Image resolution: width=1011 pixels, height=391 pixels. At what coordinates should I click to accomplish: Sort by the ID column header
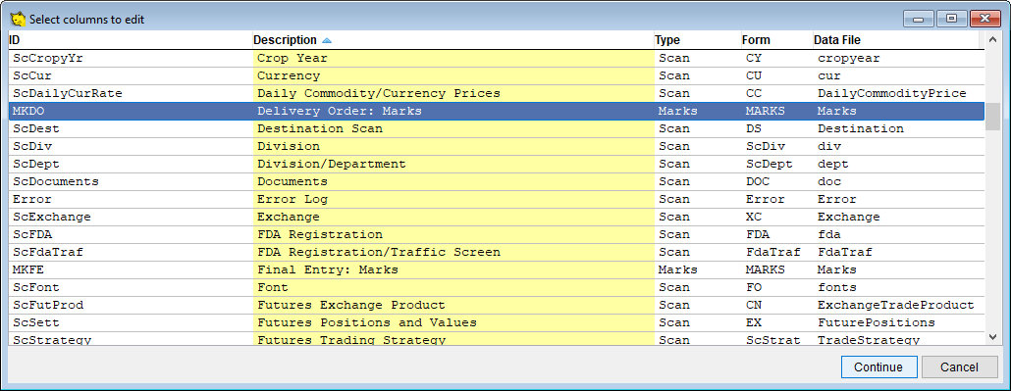point(131,40)
